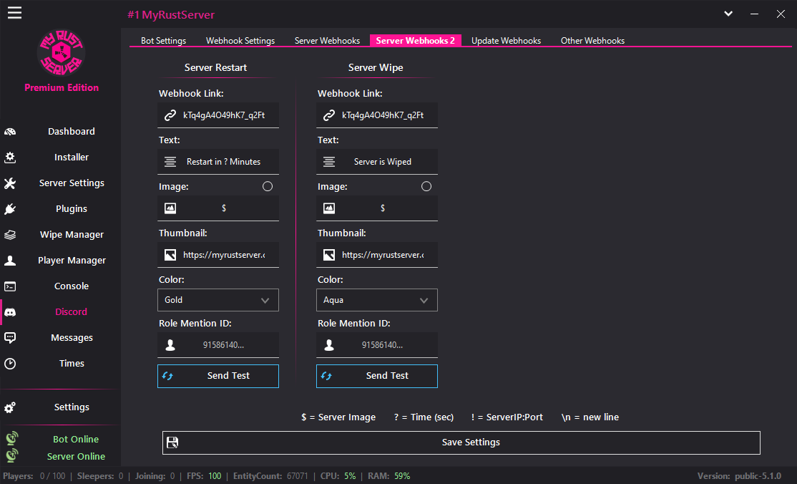
Task: Click the '#1 MyRustServer' title text
Action: coord(171,15)
